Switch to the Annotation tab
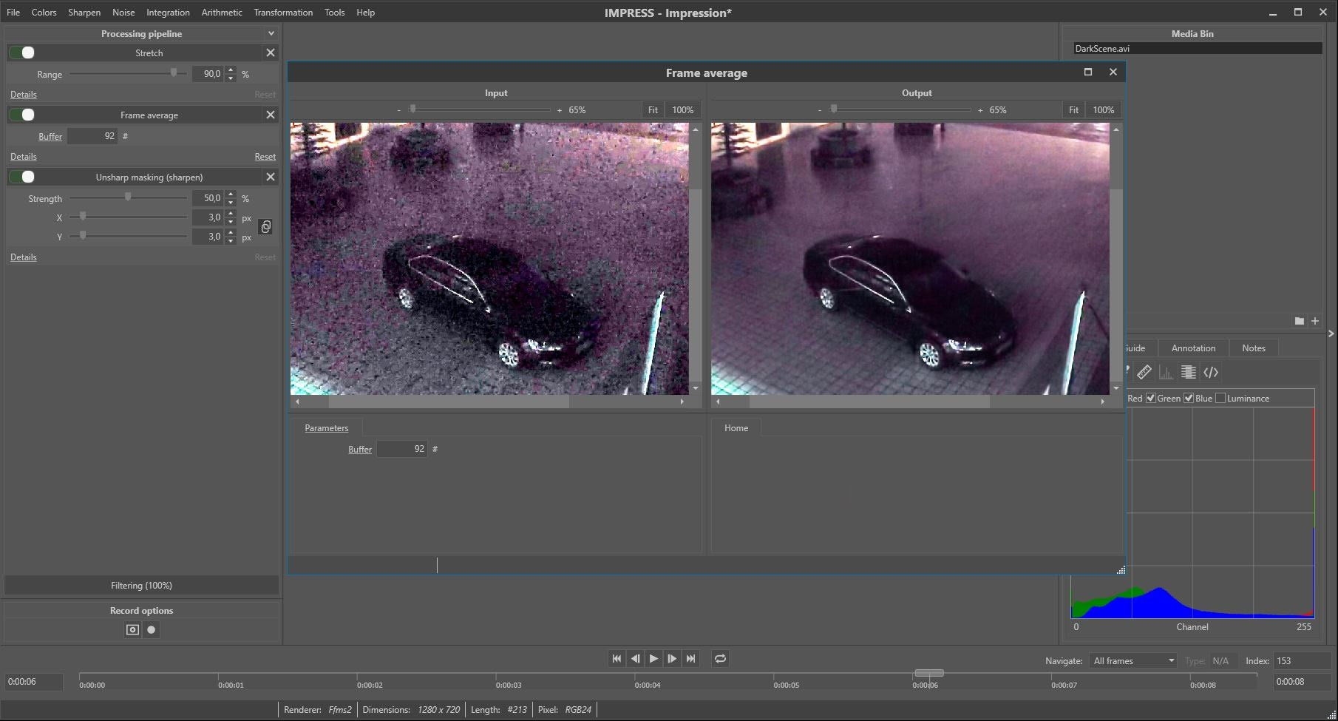1338x721 pixels. pos(1192,348)
